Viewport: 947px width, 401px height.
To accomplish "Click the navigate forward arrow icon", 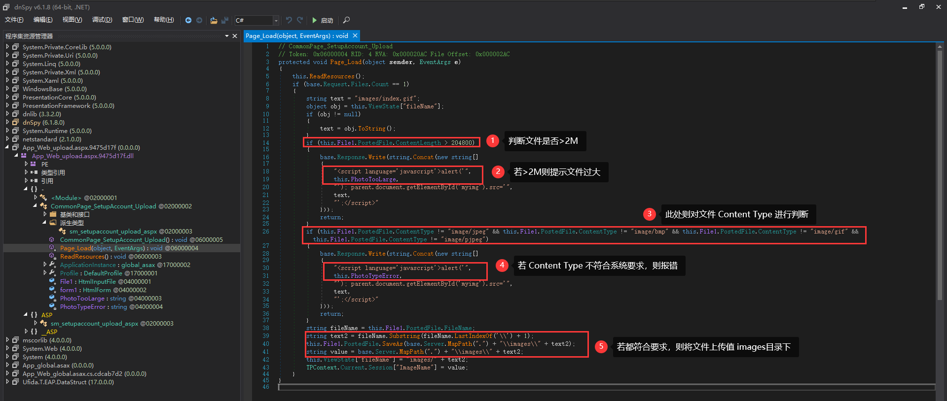I will [x=199, y=20].
